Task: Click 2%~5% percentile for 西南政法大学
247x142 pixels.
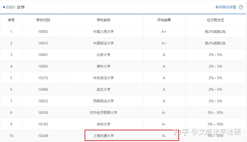Action: (x=215, y=101)
